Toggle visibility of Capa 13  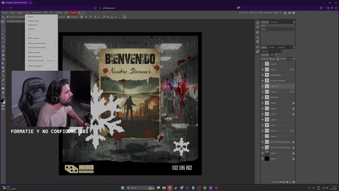[x=262, y=86]
